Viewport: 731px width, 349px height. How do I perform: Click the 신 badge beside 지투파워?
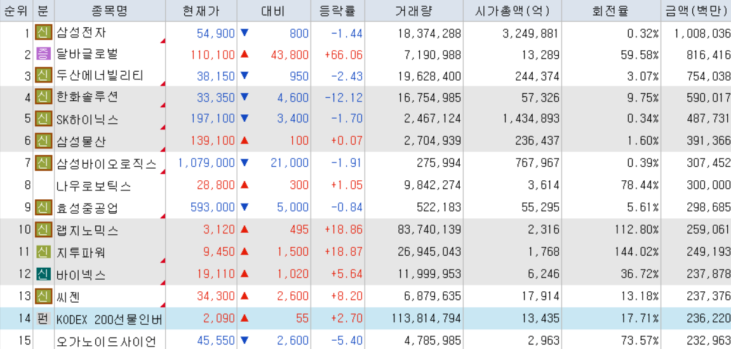click(x=43, y=252)
